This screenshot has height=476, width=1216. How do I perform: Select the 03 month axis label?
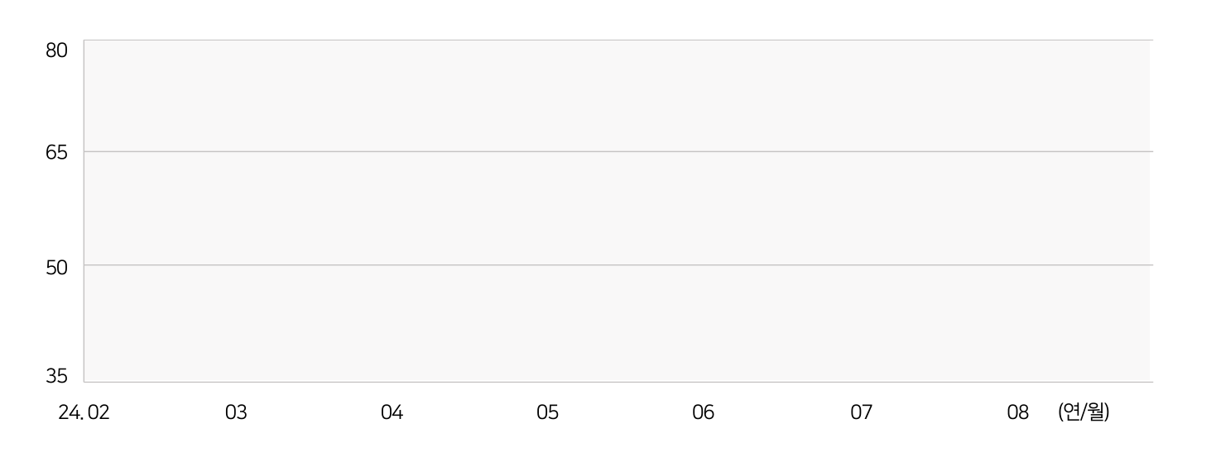click(x=236, y=412)
